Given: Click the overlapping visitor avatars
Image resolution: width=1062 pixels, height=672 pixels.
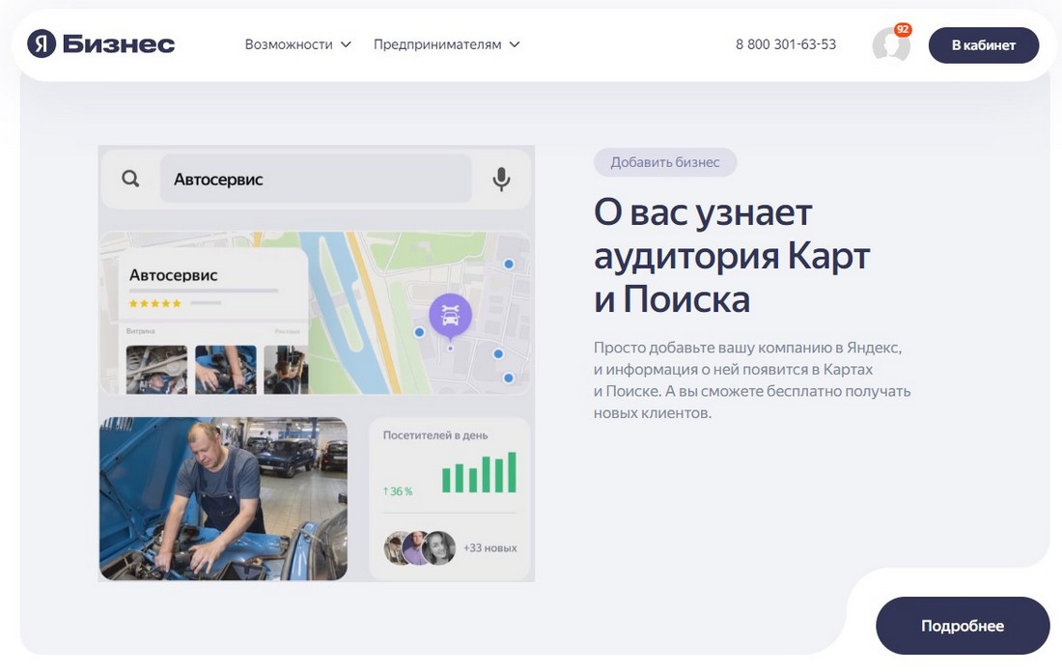Looking at the screenshot, I should coord(420,548).
